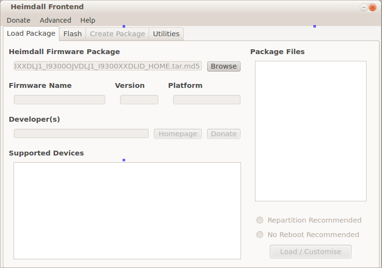Close the Heimdall Frontend window
382x268 pixels.
pos(372,8)
